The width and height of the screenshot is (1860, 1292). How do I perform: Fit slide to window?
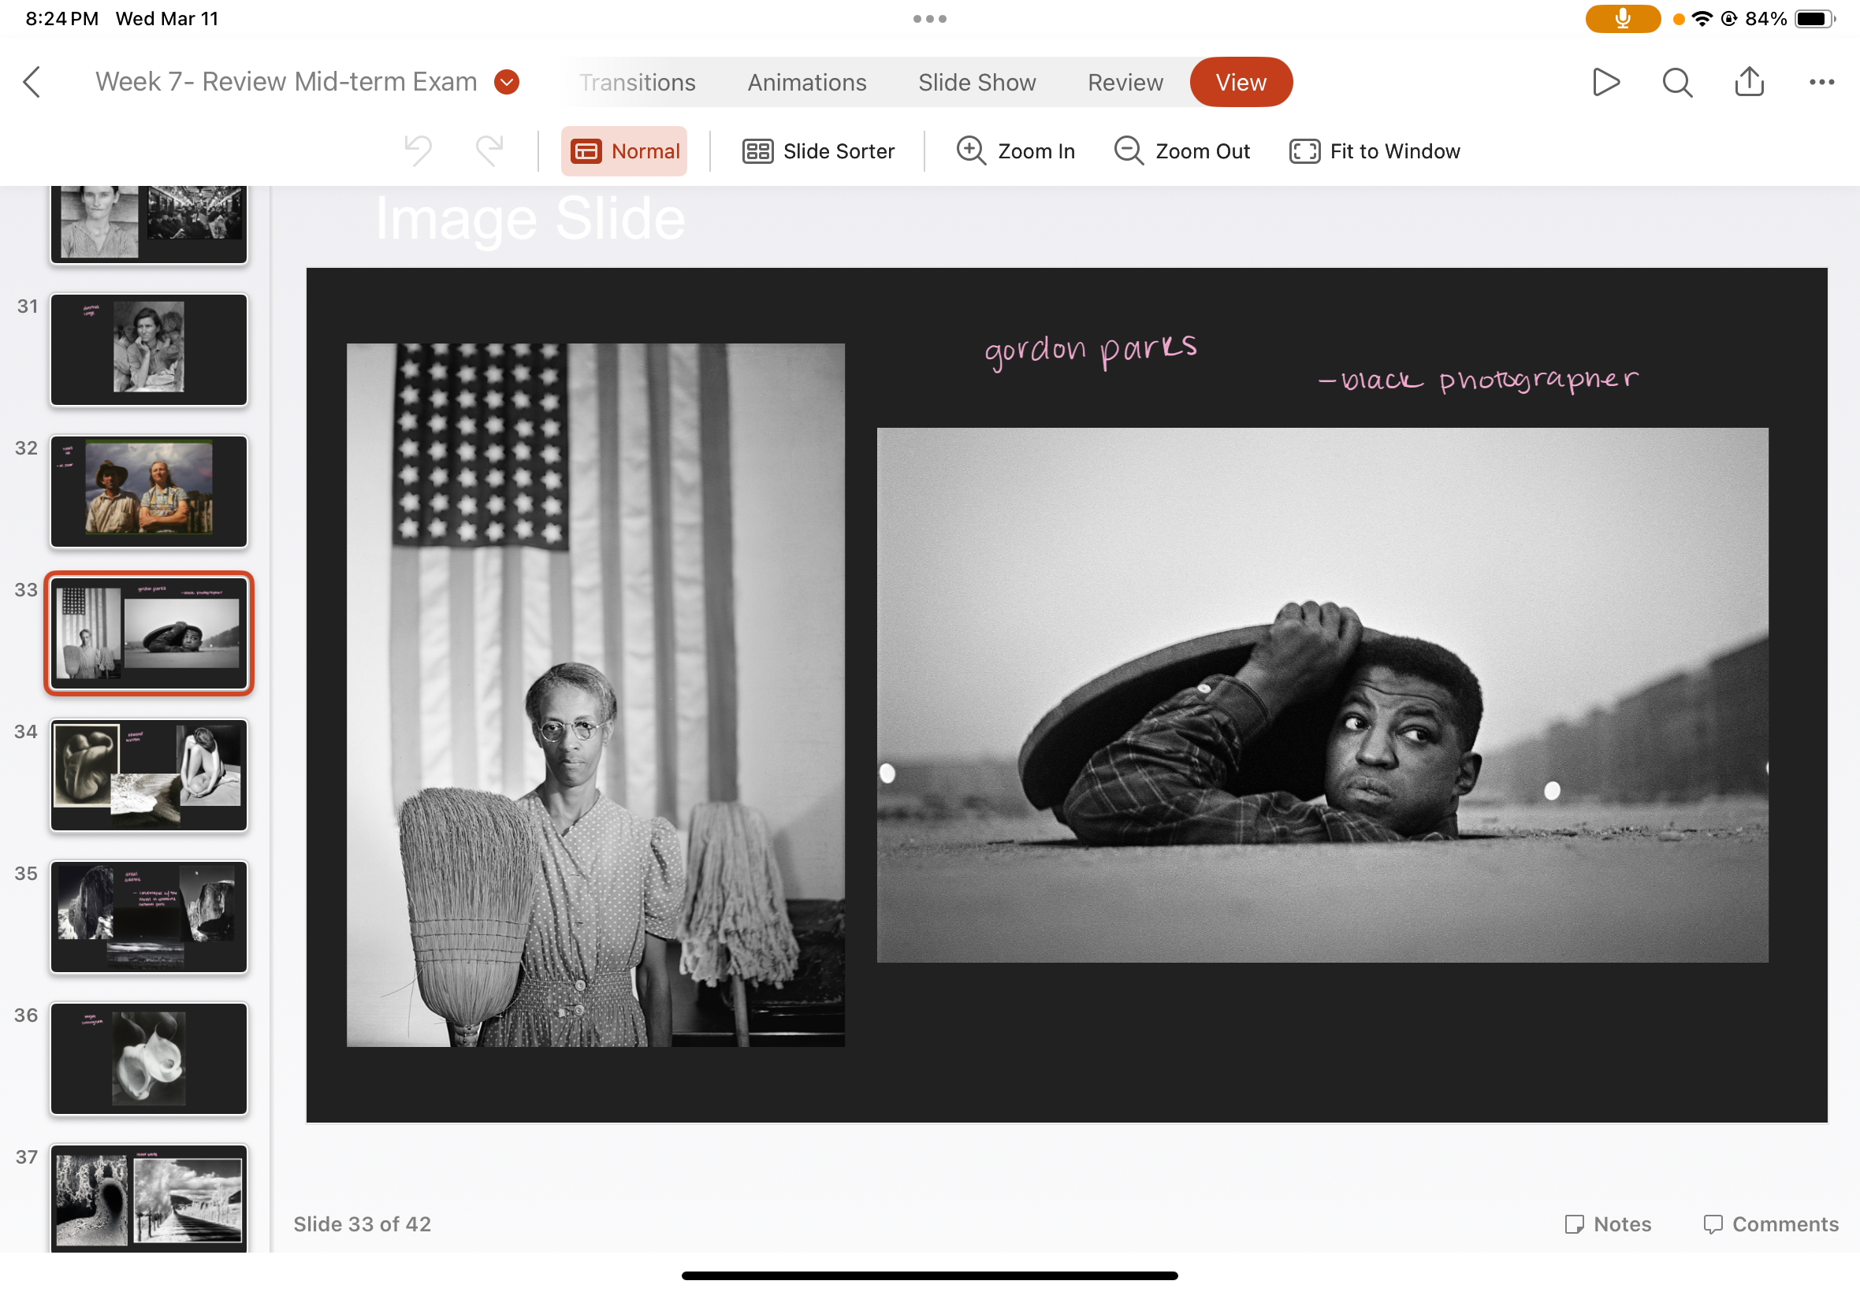coord(1375,151)
